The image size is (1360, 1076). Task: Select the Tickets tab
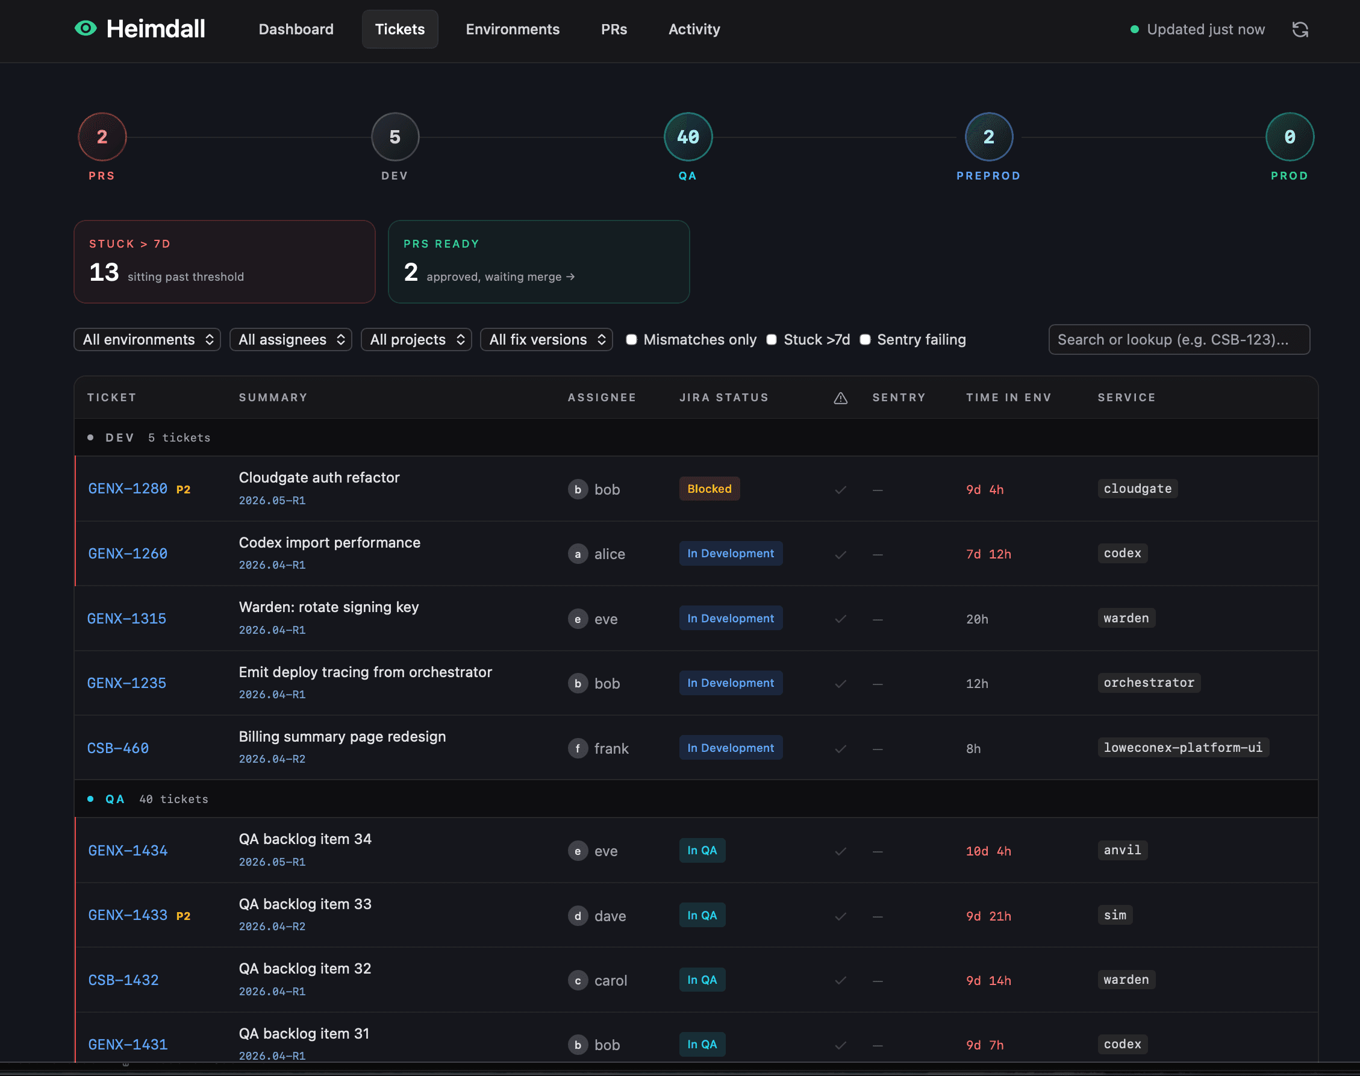pyautogui.click(x=400, y=29)
